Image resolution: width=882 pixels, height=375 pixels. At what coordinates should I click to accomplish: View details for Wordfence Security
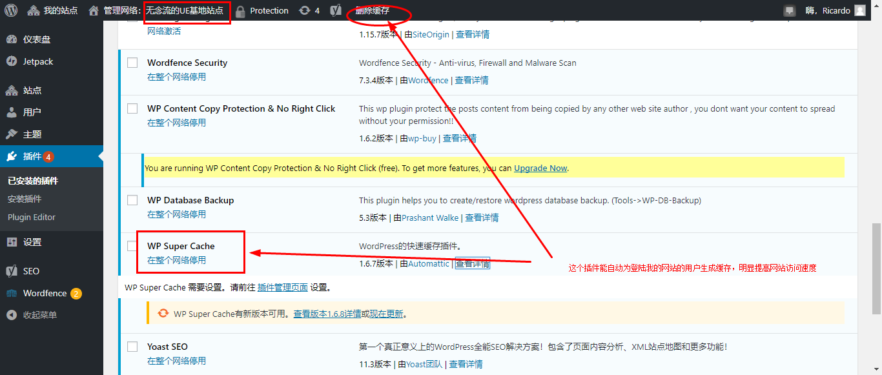tap(472, 80)
